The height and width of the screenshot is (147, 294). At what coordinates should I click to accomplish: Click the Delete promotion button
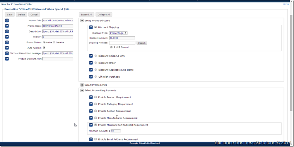tap(22, 15)
